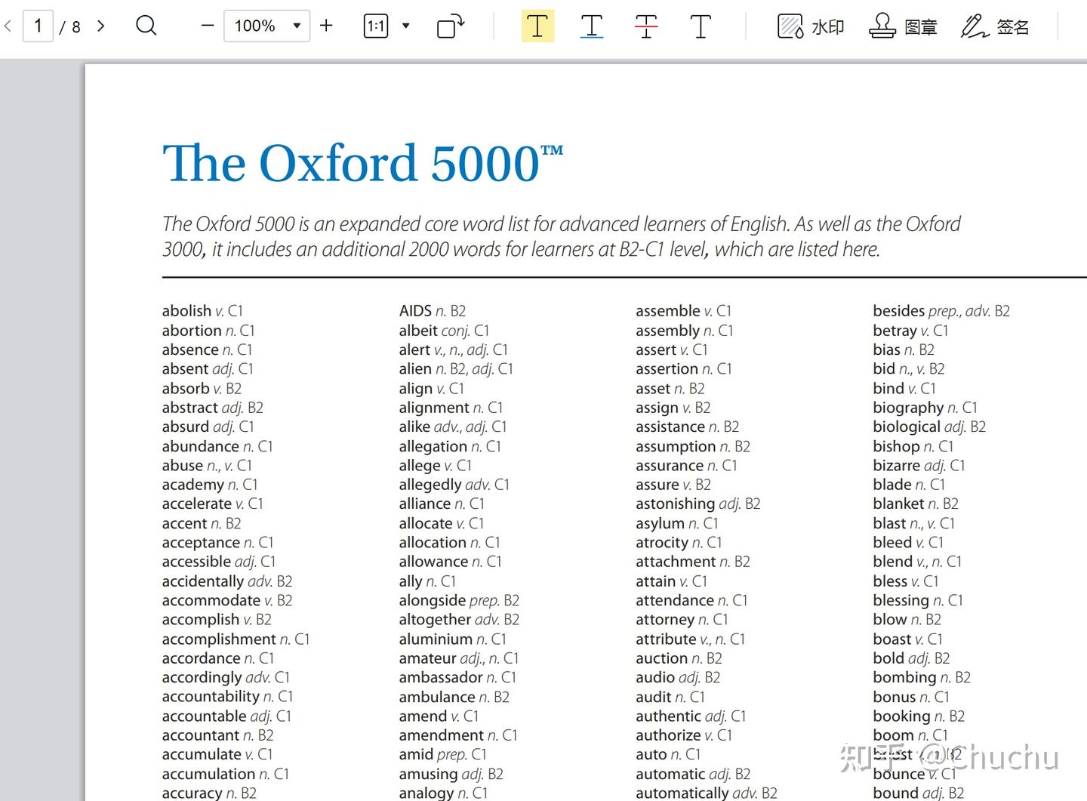1087x801 pixels.
Task: Rotate the page view
Action: click(x=451, y=26)
